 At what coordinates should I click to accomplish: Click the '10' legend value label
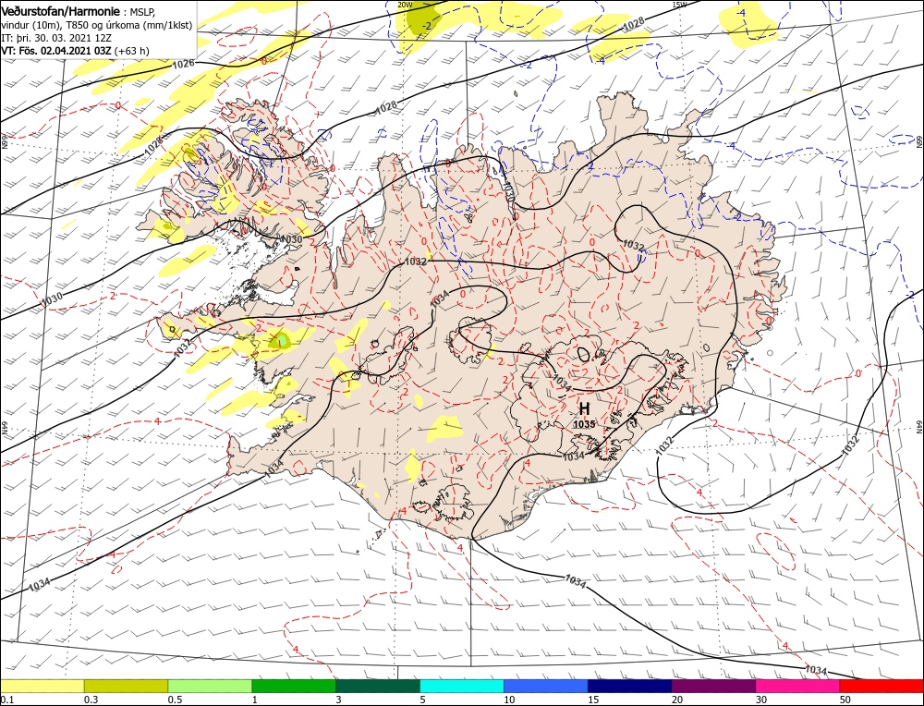pos(509,700)
